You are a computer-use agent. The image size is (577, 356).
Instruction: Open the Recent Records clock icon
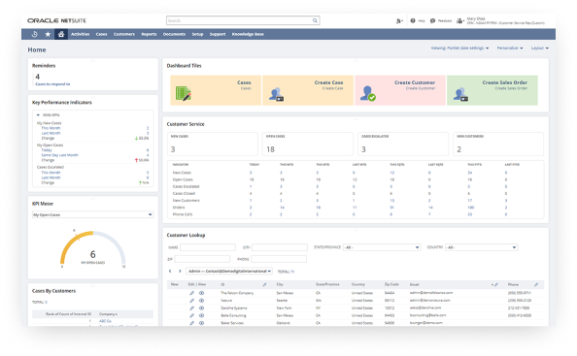point(35,34)
